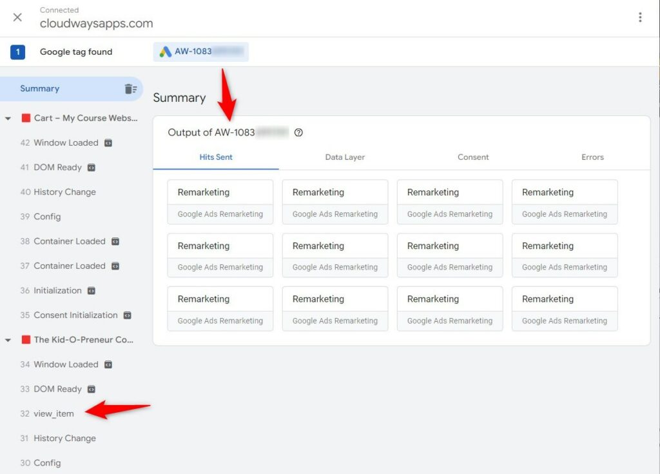Select event 37 Container Loaded

[x=63, y=266]
